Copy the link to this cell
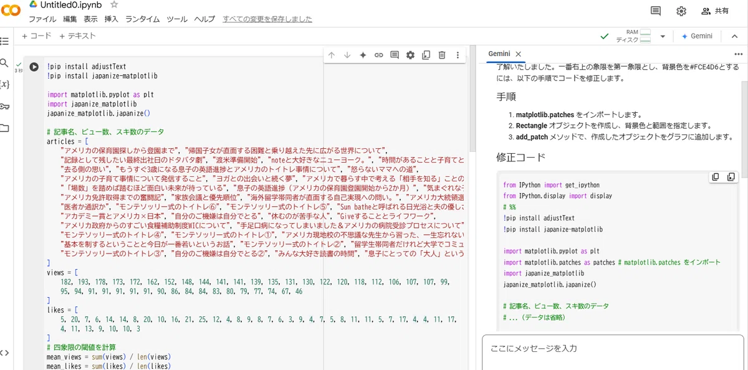The height and width of the screenshot is (370, 748). tap(378, 55)
